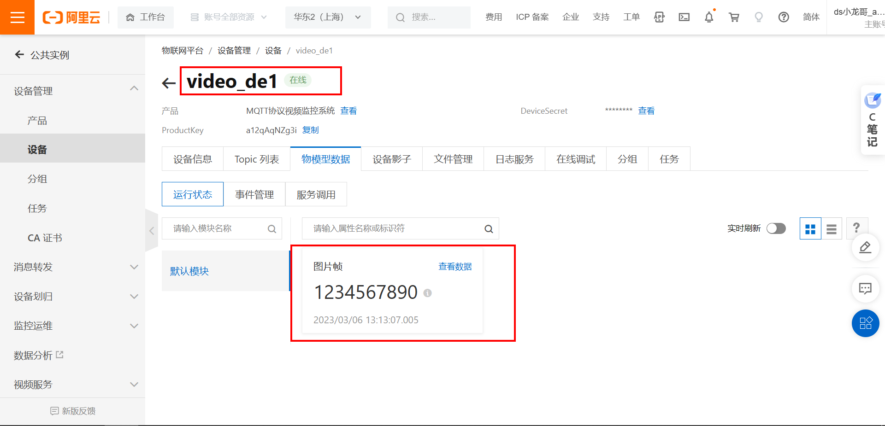The width and height of the screenshot is (885, 426).
Task: Click the property search magnifier icon
Action: click(x=489, y=229)
